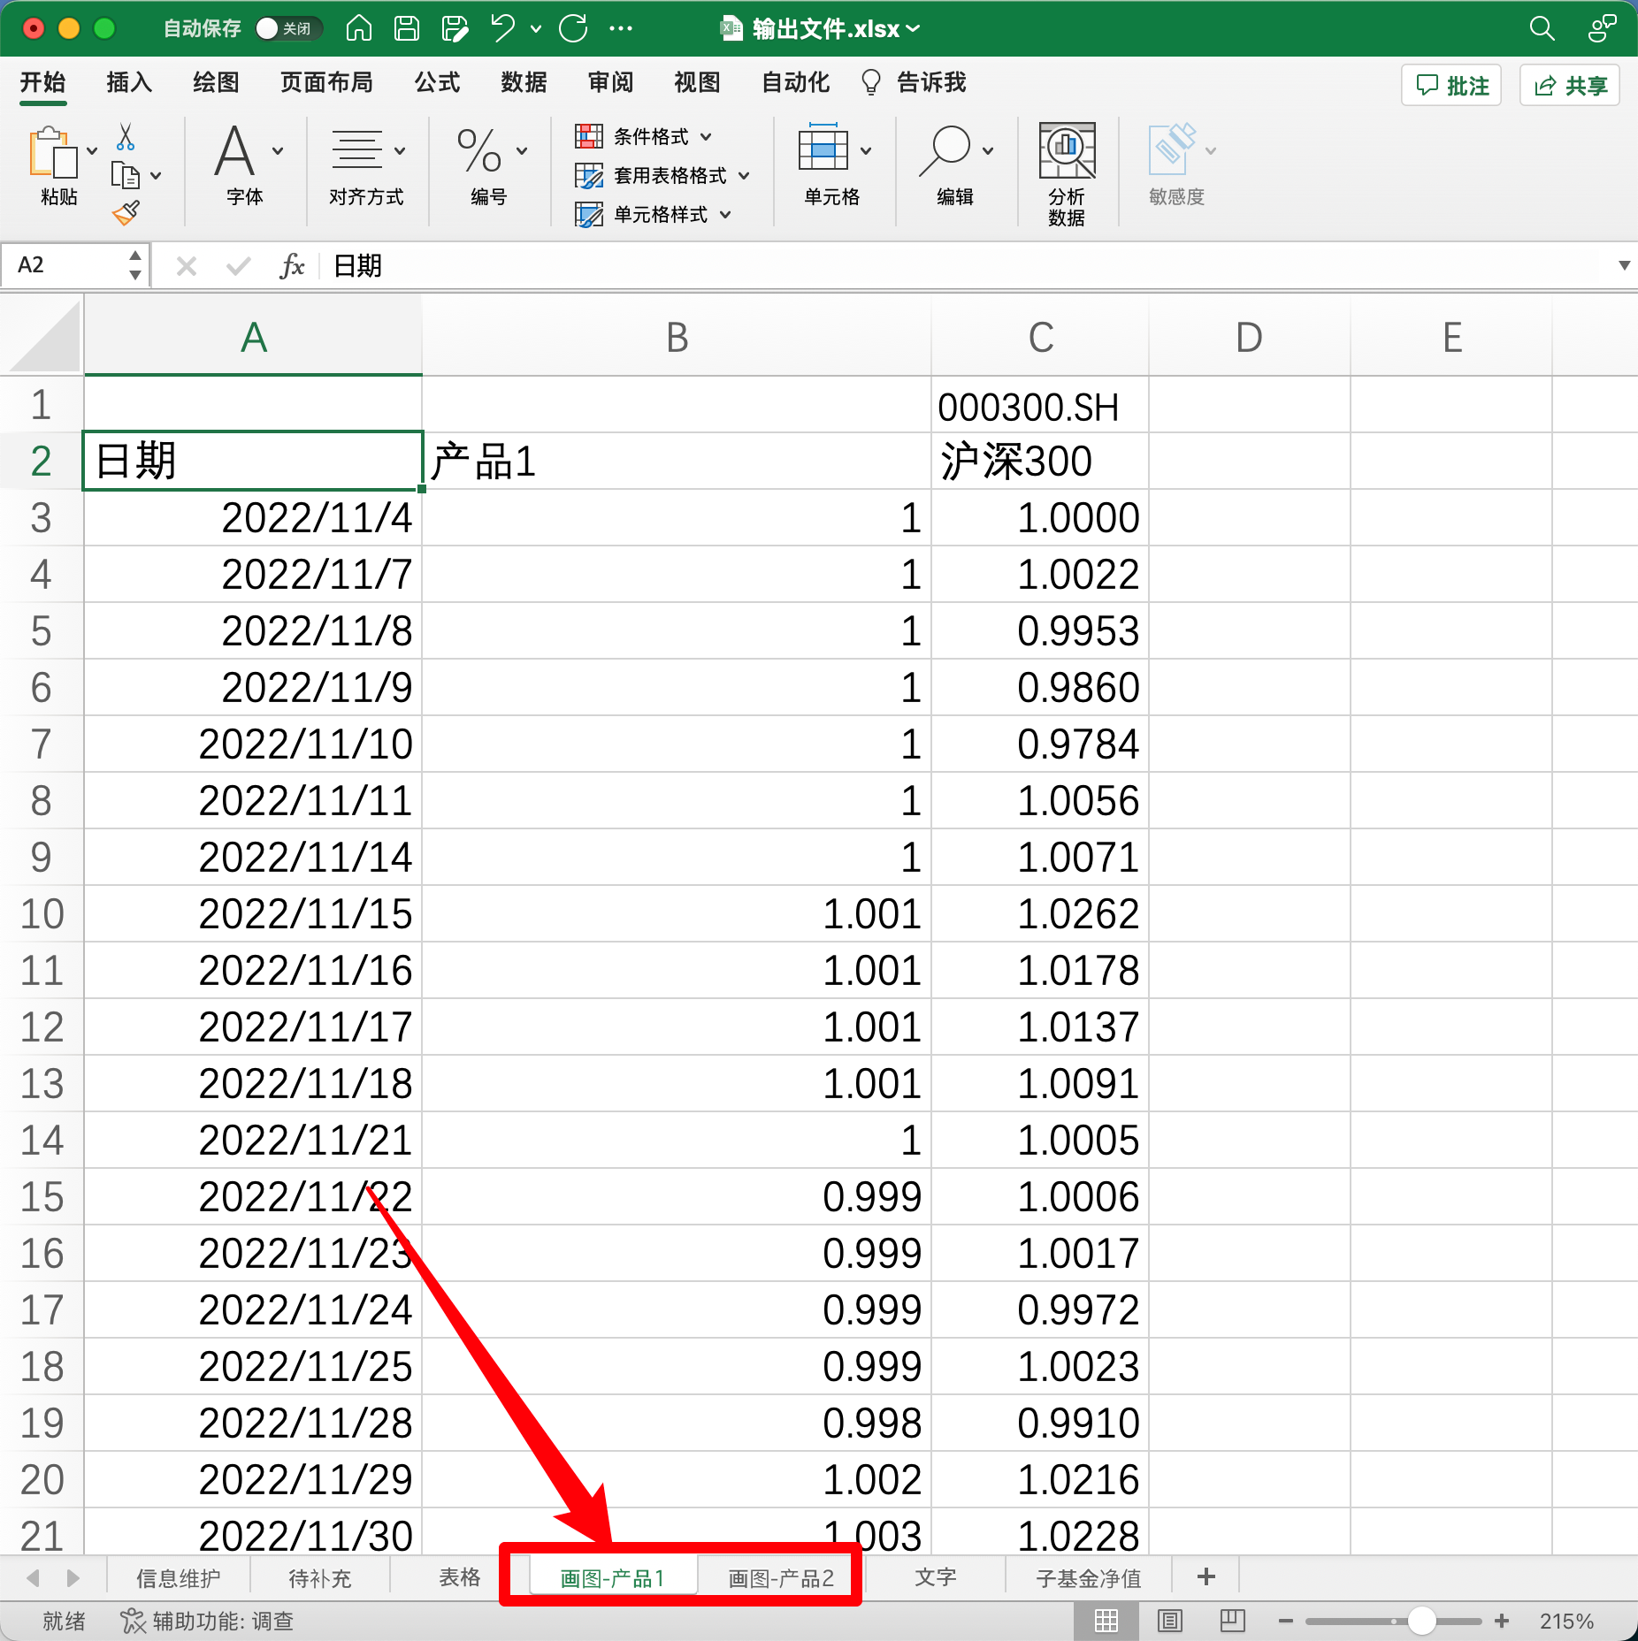Click the fx insert function icon
The height and width of the screenshot is (1641, 1638).
point(292,265)
